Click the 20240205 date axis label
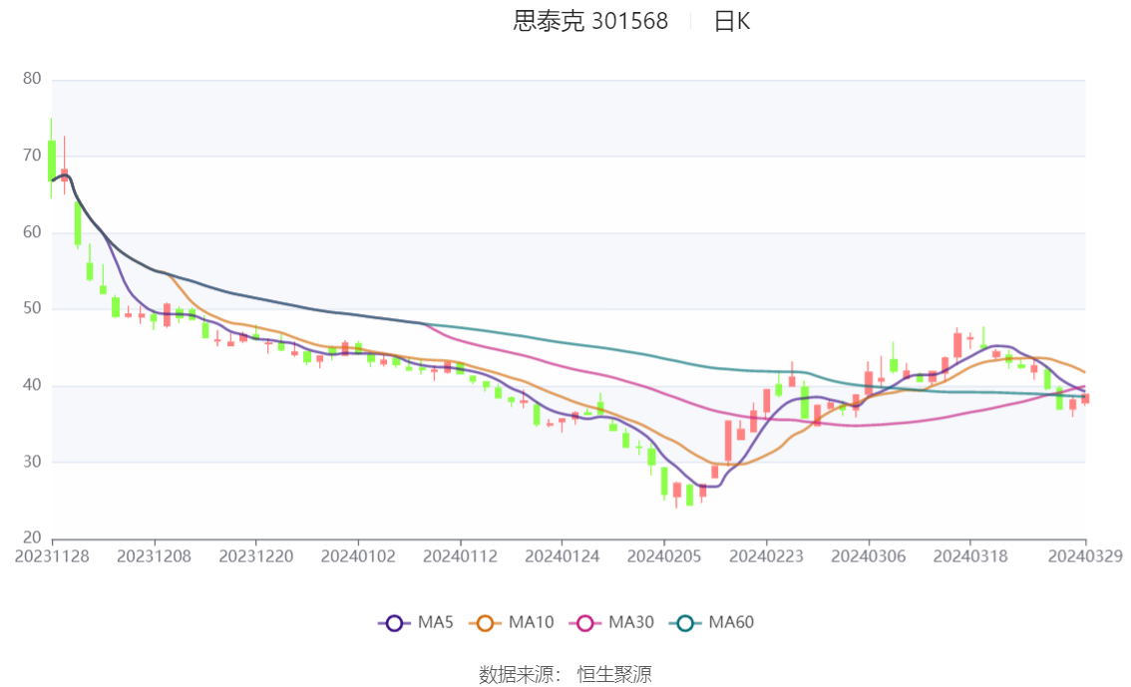The height and width of the screenshot is (687, 1131). coord(664,556)
